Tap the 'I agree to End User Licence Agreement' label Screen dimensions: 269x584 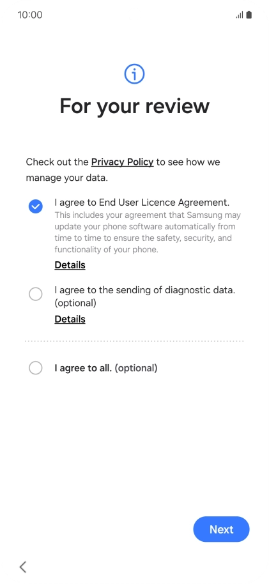click(142, 203)
